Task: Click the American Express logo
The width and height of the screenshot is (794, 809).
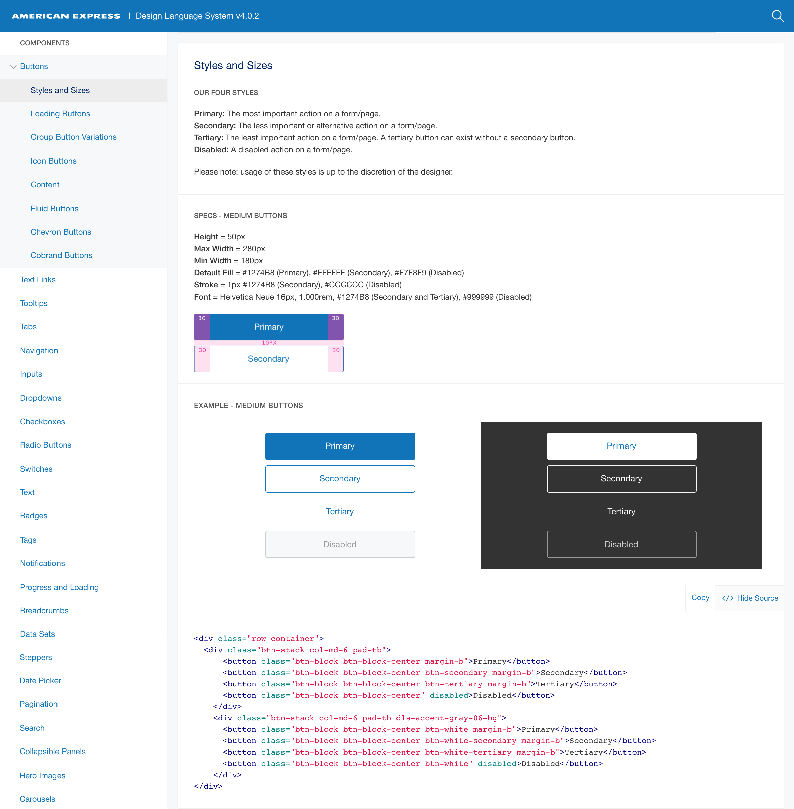Action: point(66,16)
